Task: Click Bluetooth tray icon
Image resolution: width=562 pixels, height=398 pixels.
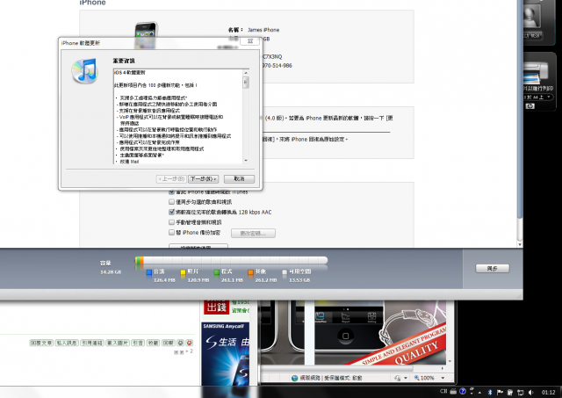Action: click(x=490, y=393)
